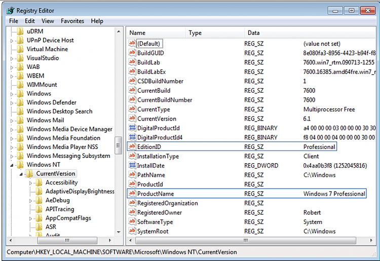This screenshot has height=261, width=380.
Task: Expand the Windows Mail key
Action: pos(12,121)
